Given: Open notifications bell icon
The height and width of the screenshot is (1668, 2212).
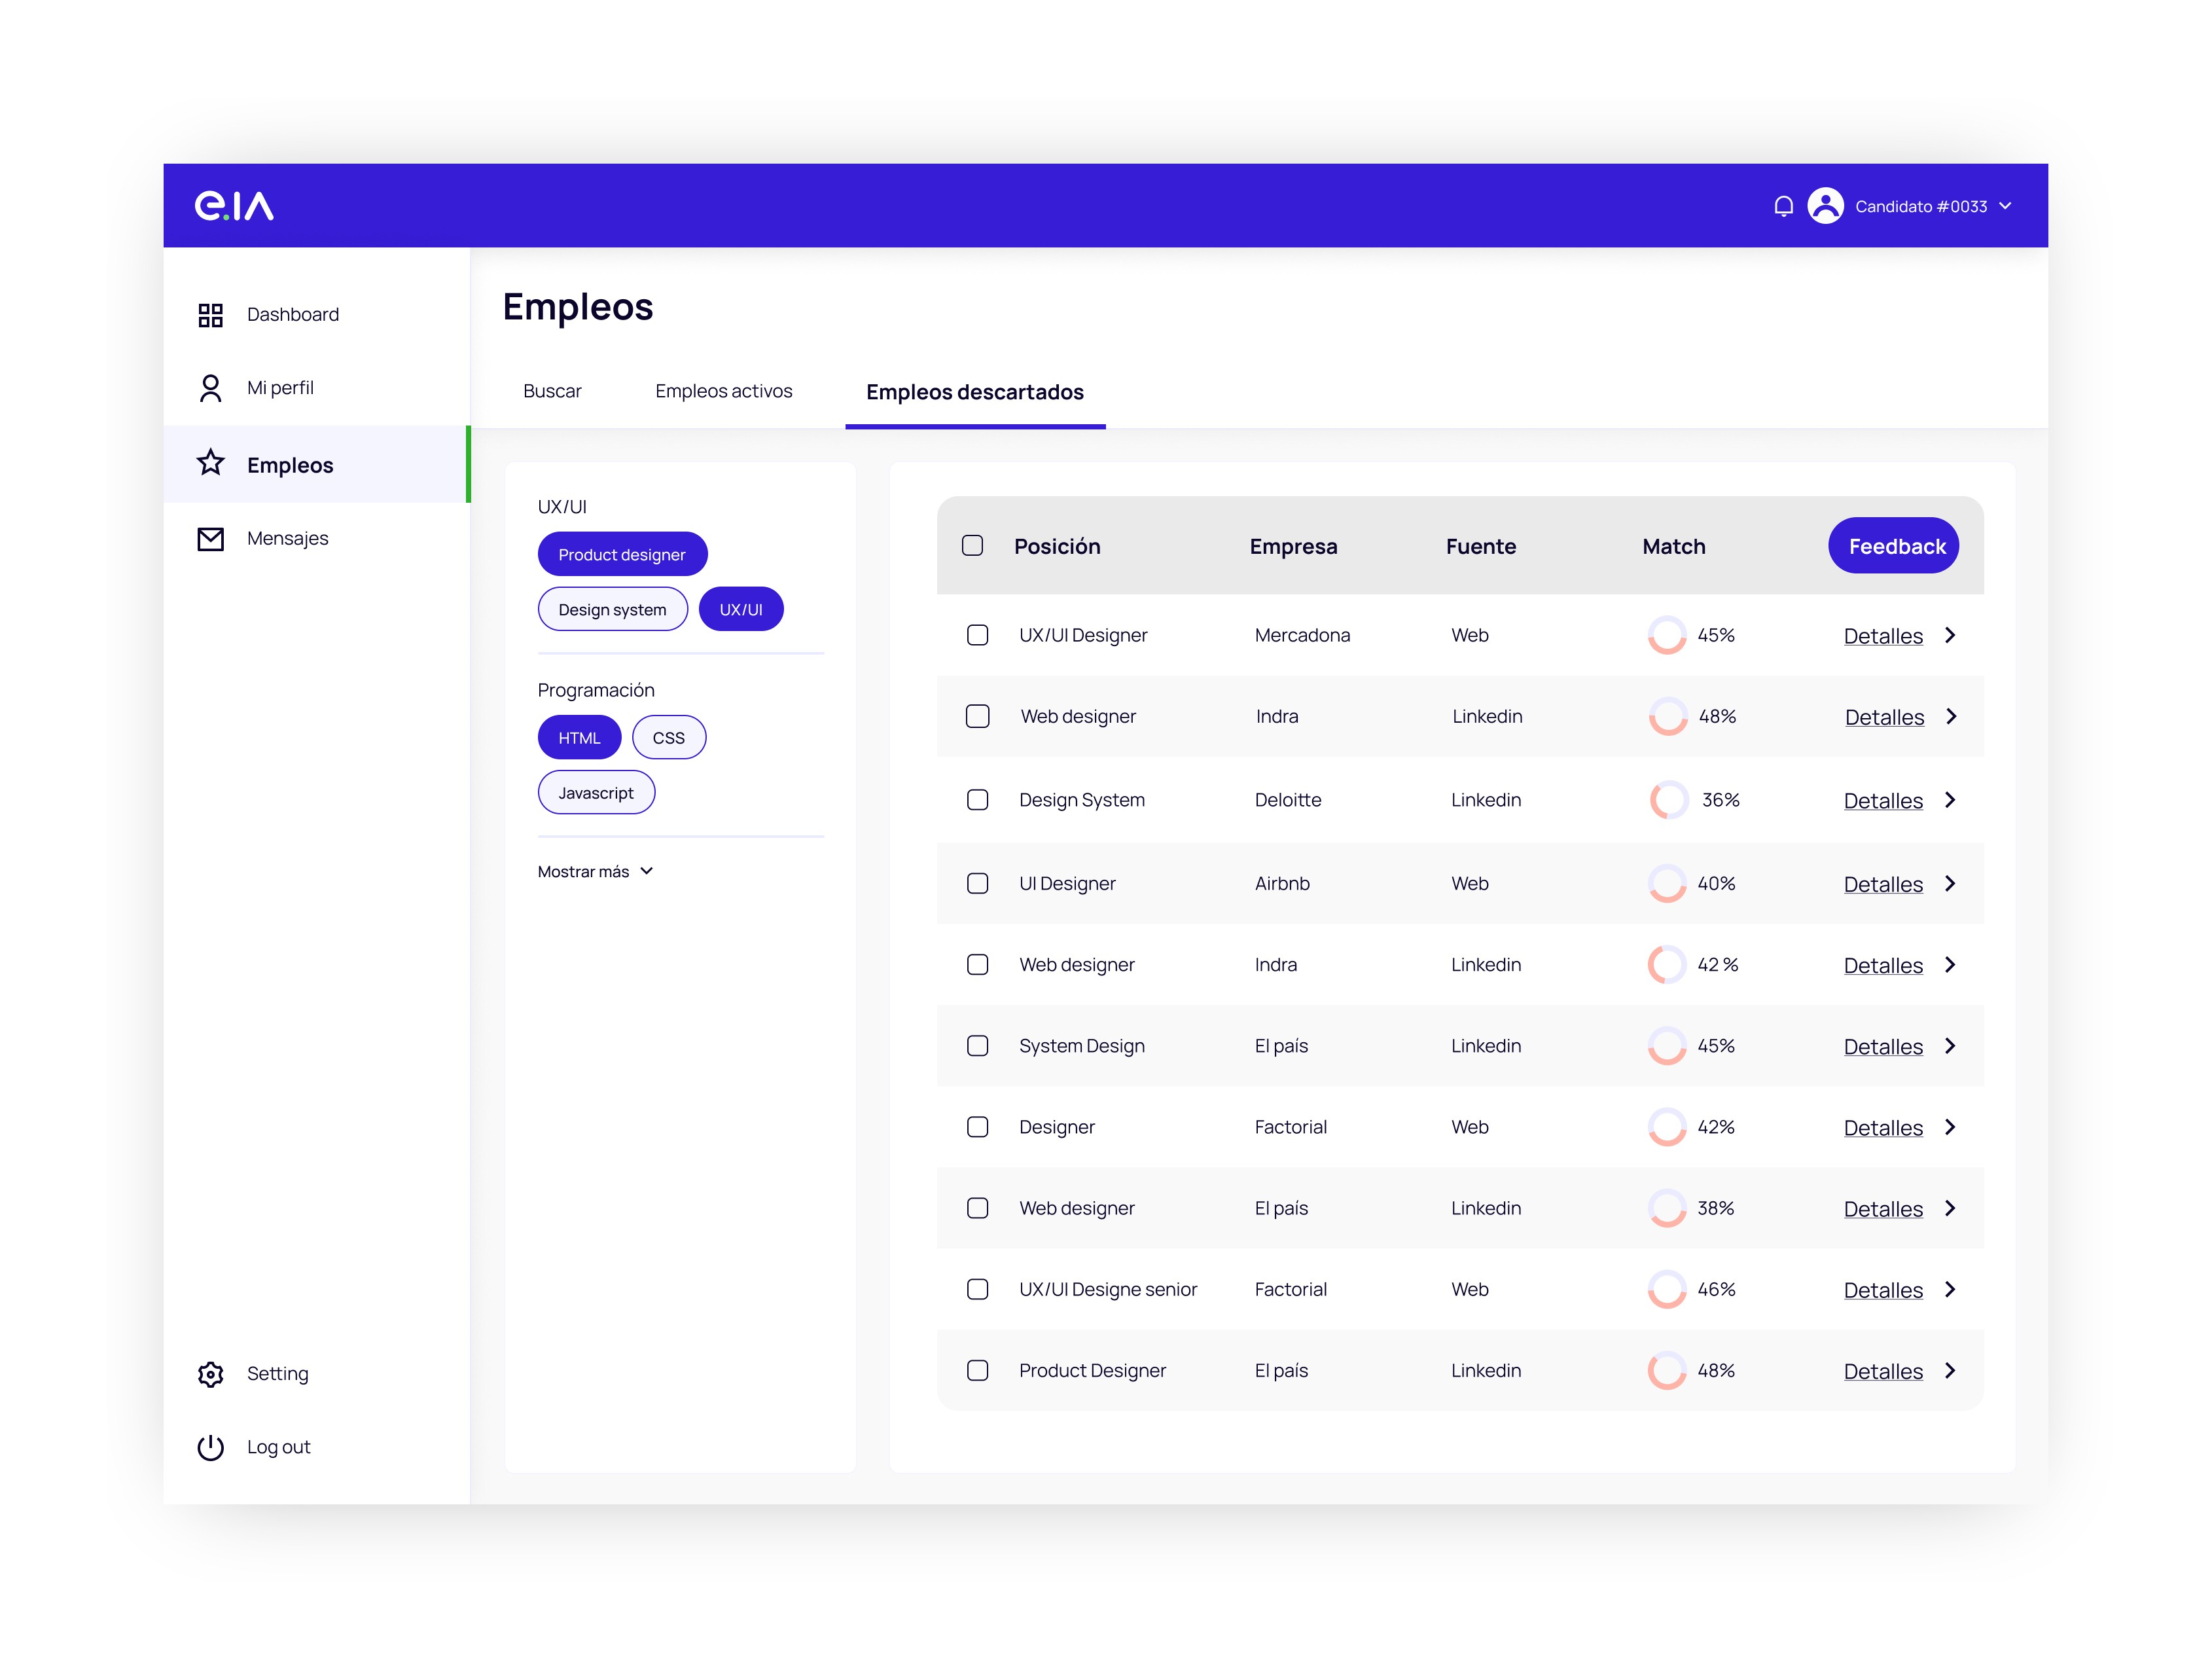Looking at the screenshot, I should click(1783, 206).
